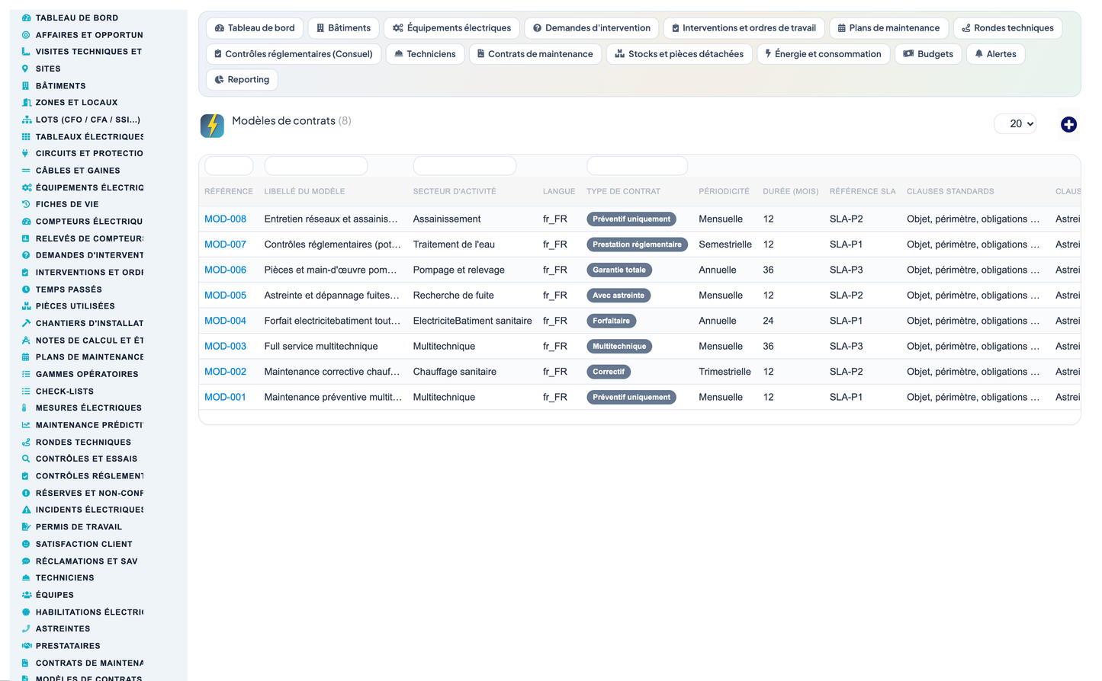Viewport: 1102px width, 681px height.
Task: Open the Reporting tab
Action: point(242,79)
